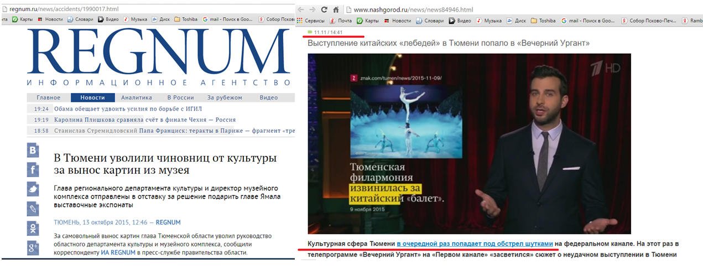This screenshot has height=275, width=703.
Task: Open the home page in the nashgorod.ru window
Action: click(336, 10)
